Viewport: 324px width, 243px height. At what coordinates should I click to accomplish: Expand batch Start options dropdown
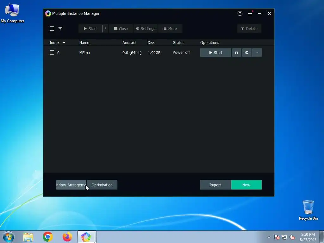pos(105,28)
